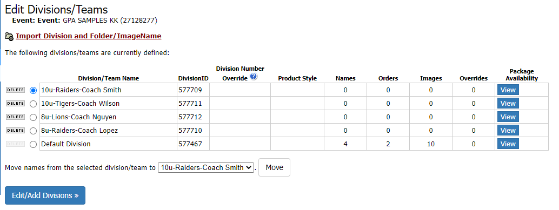Select the 8u-Lions-Coach Nguyen radio button
This screenshot has height=210, width=559.
tap(33, 118)
